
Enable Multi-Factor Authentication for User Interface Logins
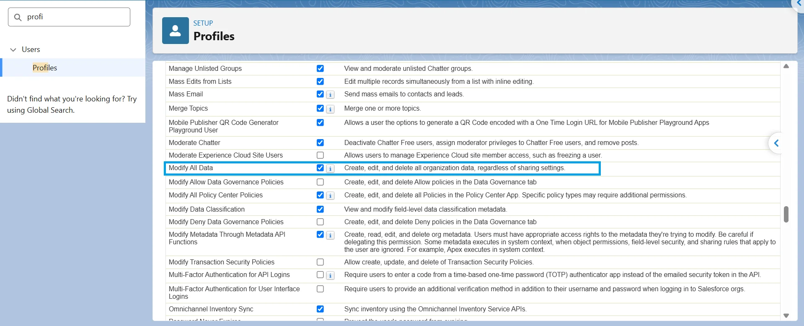click(320, 289)
